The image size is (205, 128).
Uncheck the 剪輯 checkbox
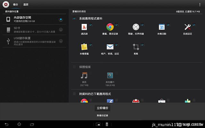[142, 45]
